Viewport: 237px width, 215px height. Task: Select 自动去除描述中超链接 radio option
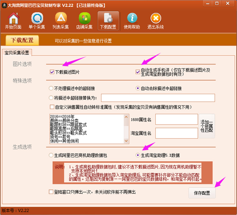(138, 88)
